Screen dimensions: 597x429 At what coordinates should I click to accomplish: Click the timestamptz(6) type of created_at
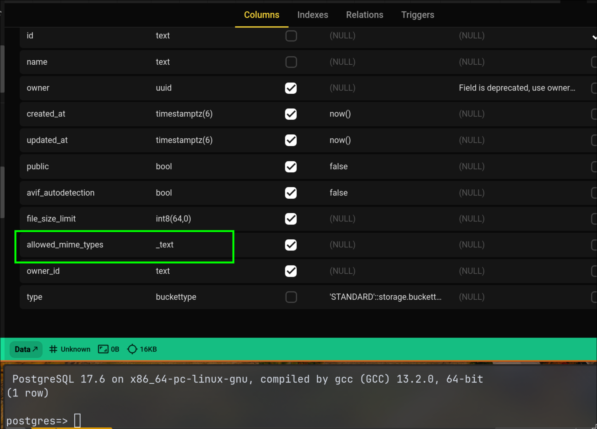(x=184, y=114)
